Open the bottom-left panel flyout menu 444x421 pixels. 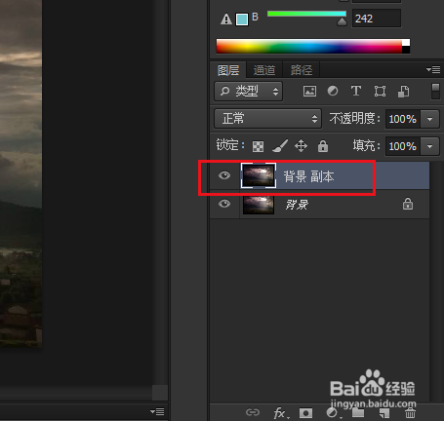[157, 412]
